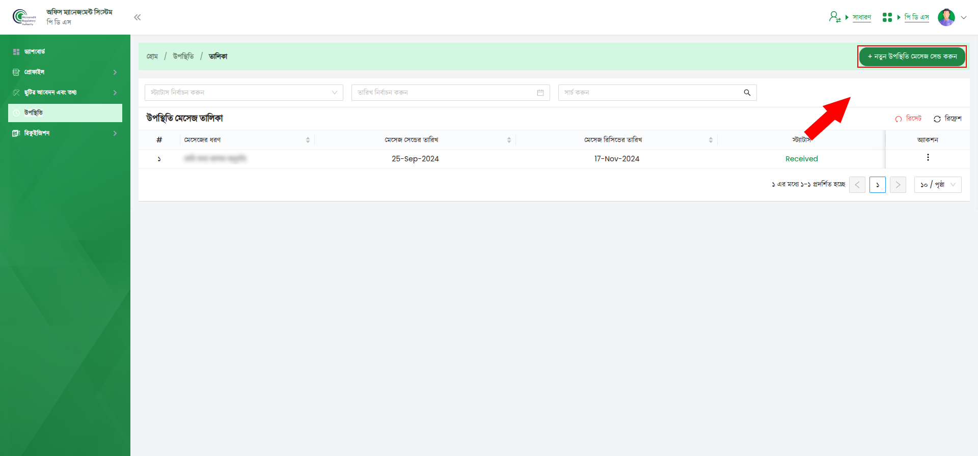Go to next page arrow

(898, 185)
